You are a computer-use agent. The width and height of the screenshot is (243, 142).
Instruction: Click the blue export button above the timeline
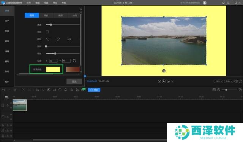click(x=94, y=90)
